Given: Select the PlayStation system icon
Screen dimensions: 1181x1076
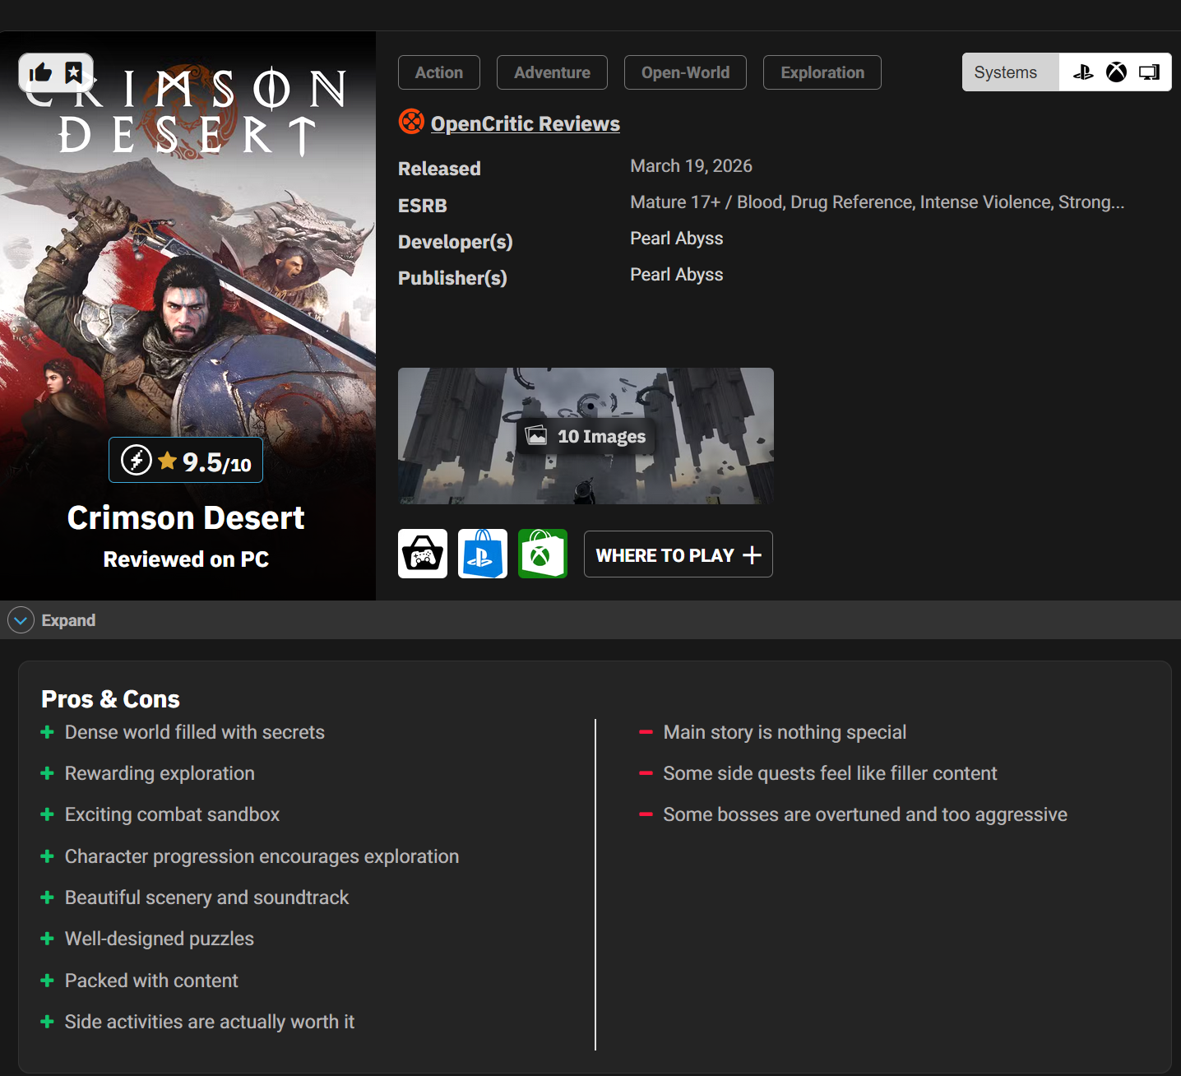Looking at the screenshot, I should pyautogui.click(x=1083, y=72).
